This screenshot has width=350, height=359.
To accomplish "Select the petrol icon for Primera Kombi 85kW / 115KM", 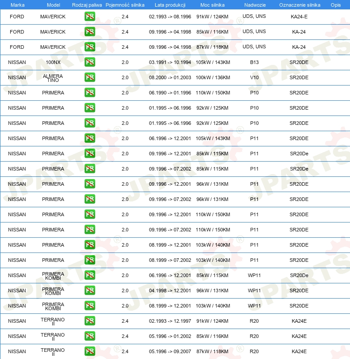I will click(x=90, y=275).
